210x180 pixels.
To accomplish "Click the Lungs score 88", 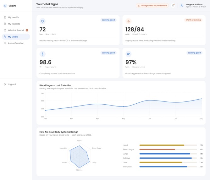I will coord(201,154).
